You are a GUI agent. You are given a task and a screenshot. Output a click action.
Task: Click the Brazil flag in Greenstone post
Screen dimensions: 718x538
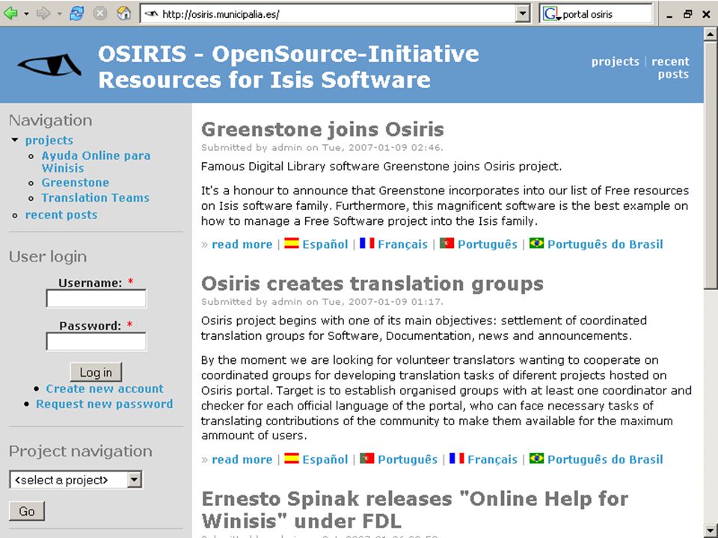[537, 243]
